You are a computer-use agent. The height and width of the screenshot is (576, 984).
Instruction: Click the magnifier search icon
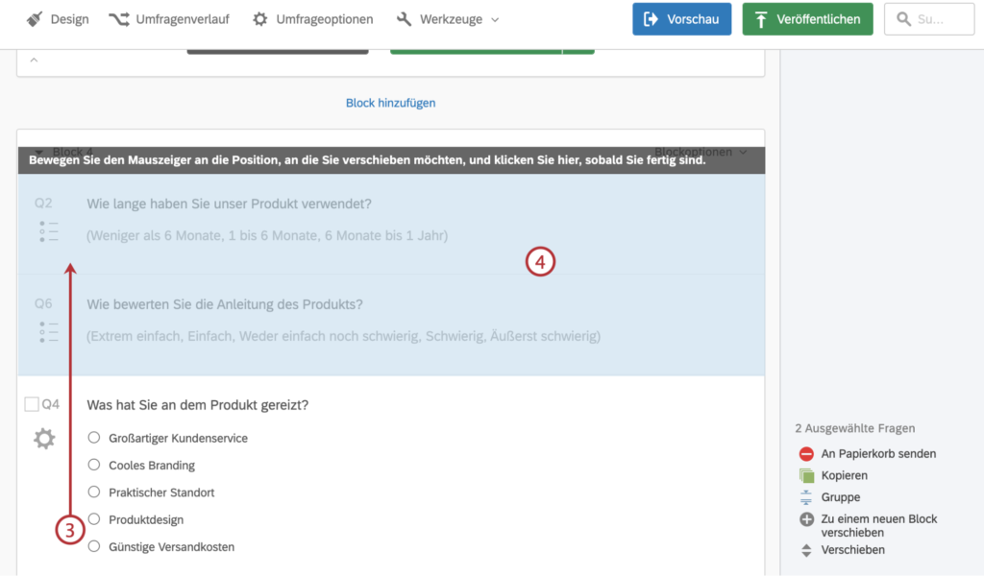click(x=903, y=19)
